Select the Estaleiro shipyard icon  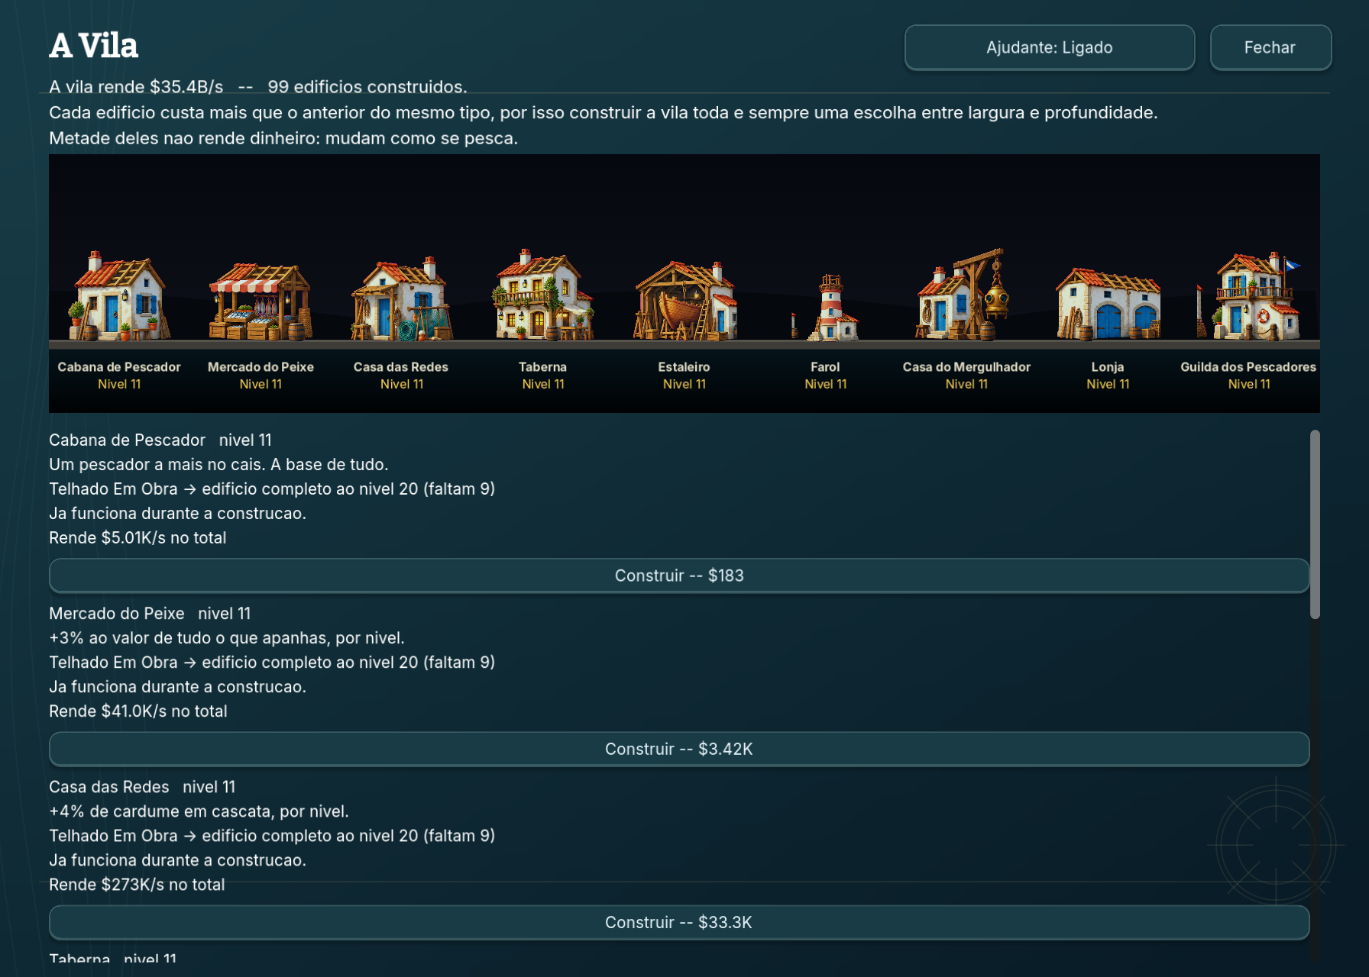684,300
